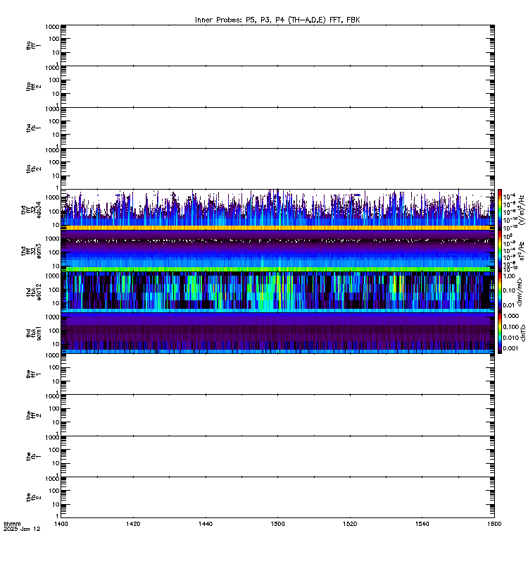Click the plot title "Inner Probes: P5, P3, P4"
This screenshot has height=564, width=528.
click(241, 20)
